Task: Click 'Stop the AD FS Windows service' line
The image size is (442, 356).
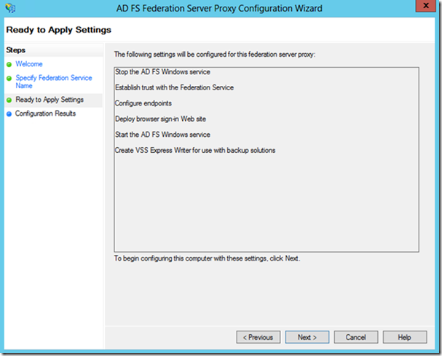Action: [x=162, y=72]
